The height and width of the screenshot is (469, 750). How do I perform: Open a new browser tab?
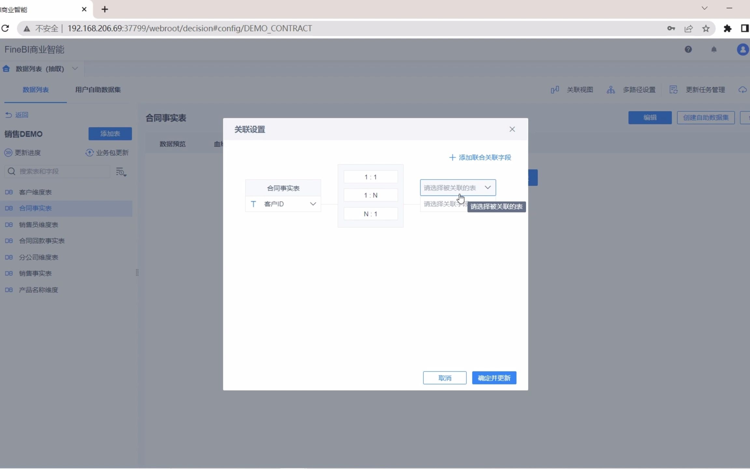(x=104, y=9)
